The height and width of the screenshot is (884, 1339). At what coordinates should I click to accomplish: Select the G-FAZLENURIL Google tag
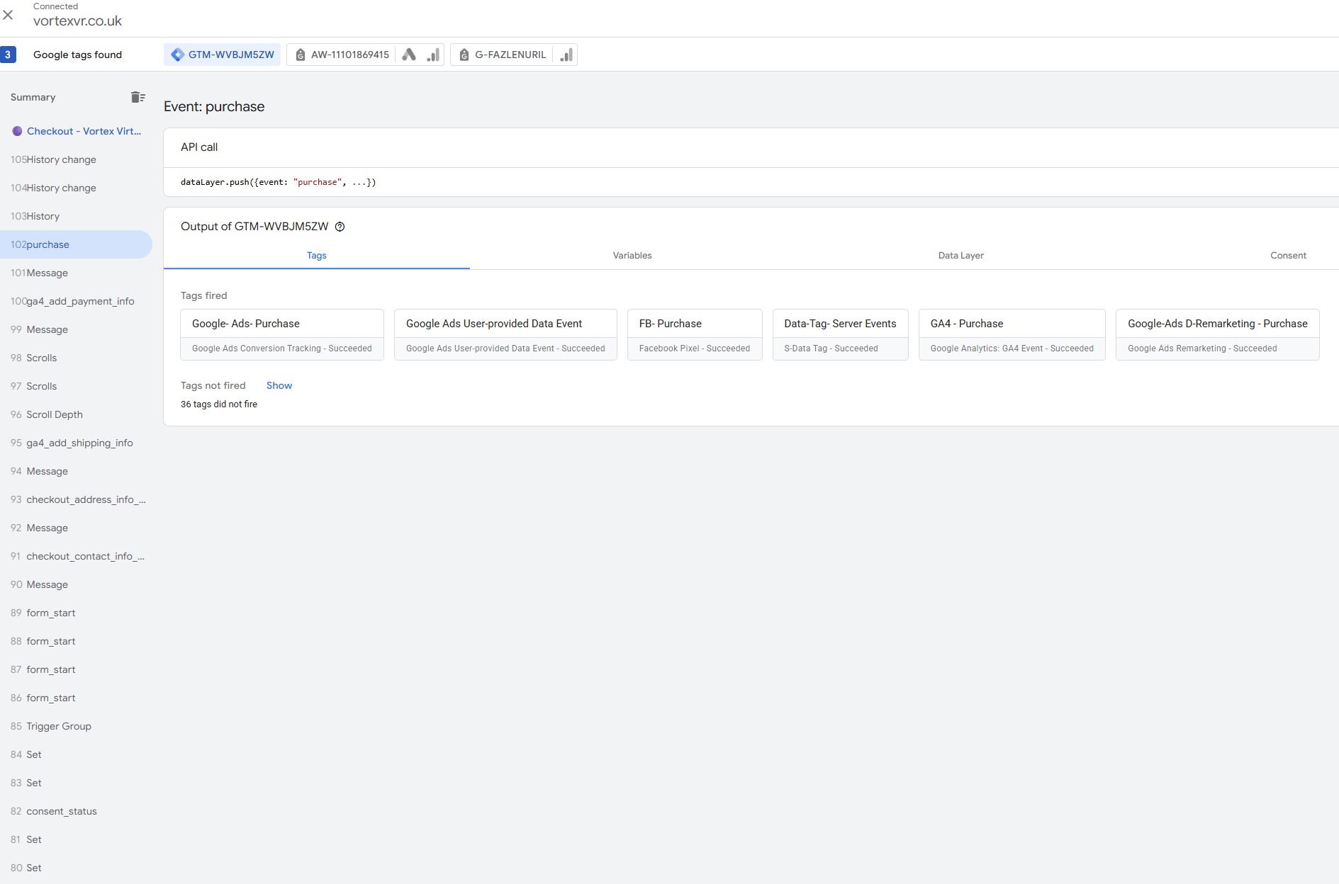pos(503,55)
